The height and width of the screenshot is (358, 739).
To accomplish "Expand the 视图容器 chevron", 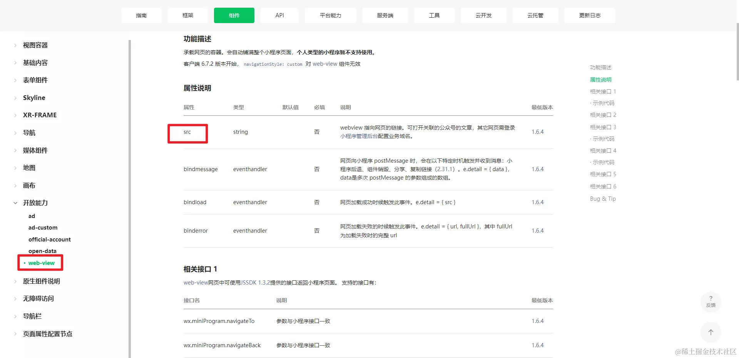I will click(15, 45).
